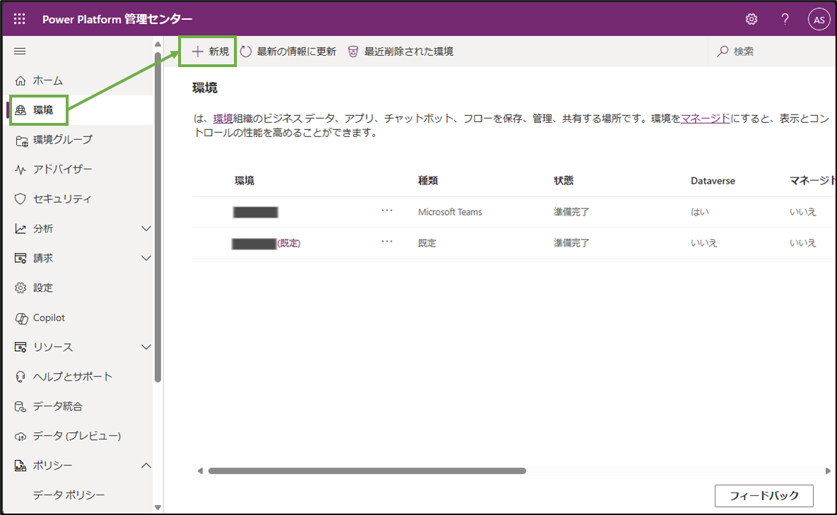
Task: Sort by the 種類 column header
Action: (428, 181)
